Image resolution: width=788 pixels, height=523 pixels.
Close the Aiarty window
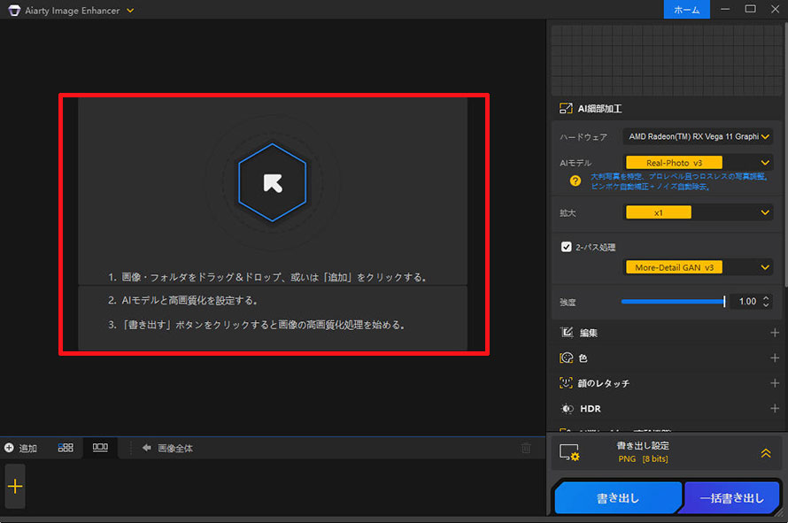point(775,9)
